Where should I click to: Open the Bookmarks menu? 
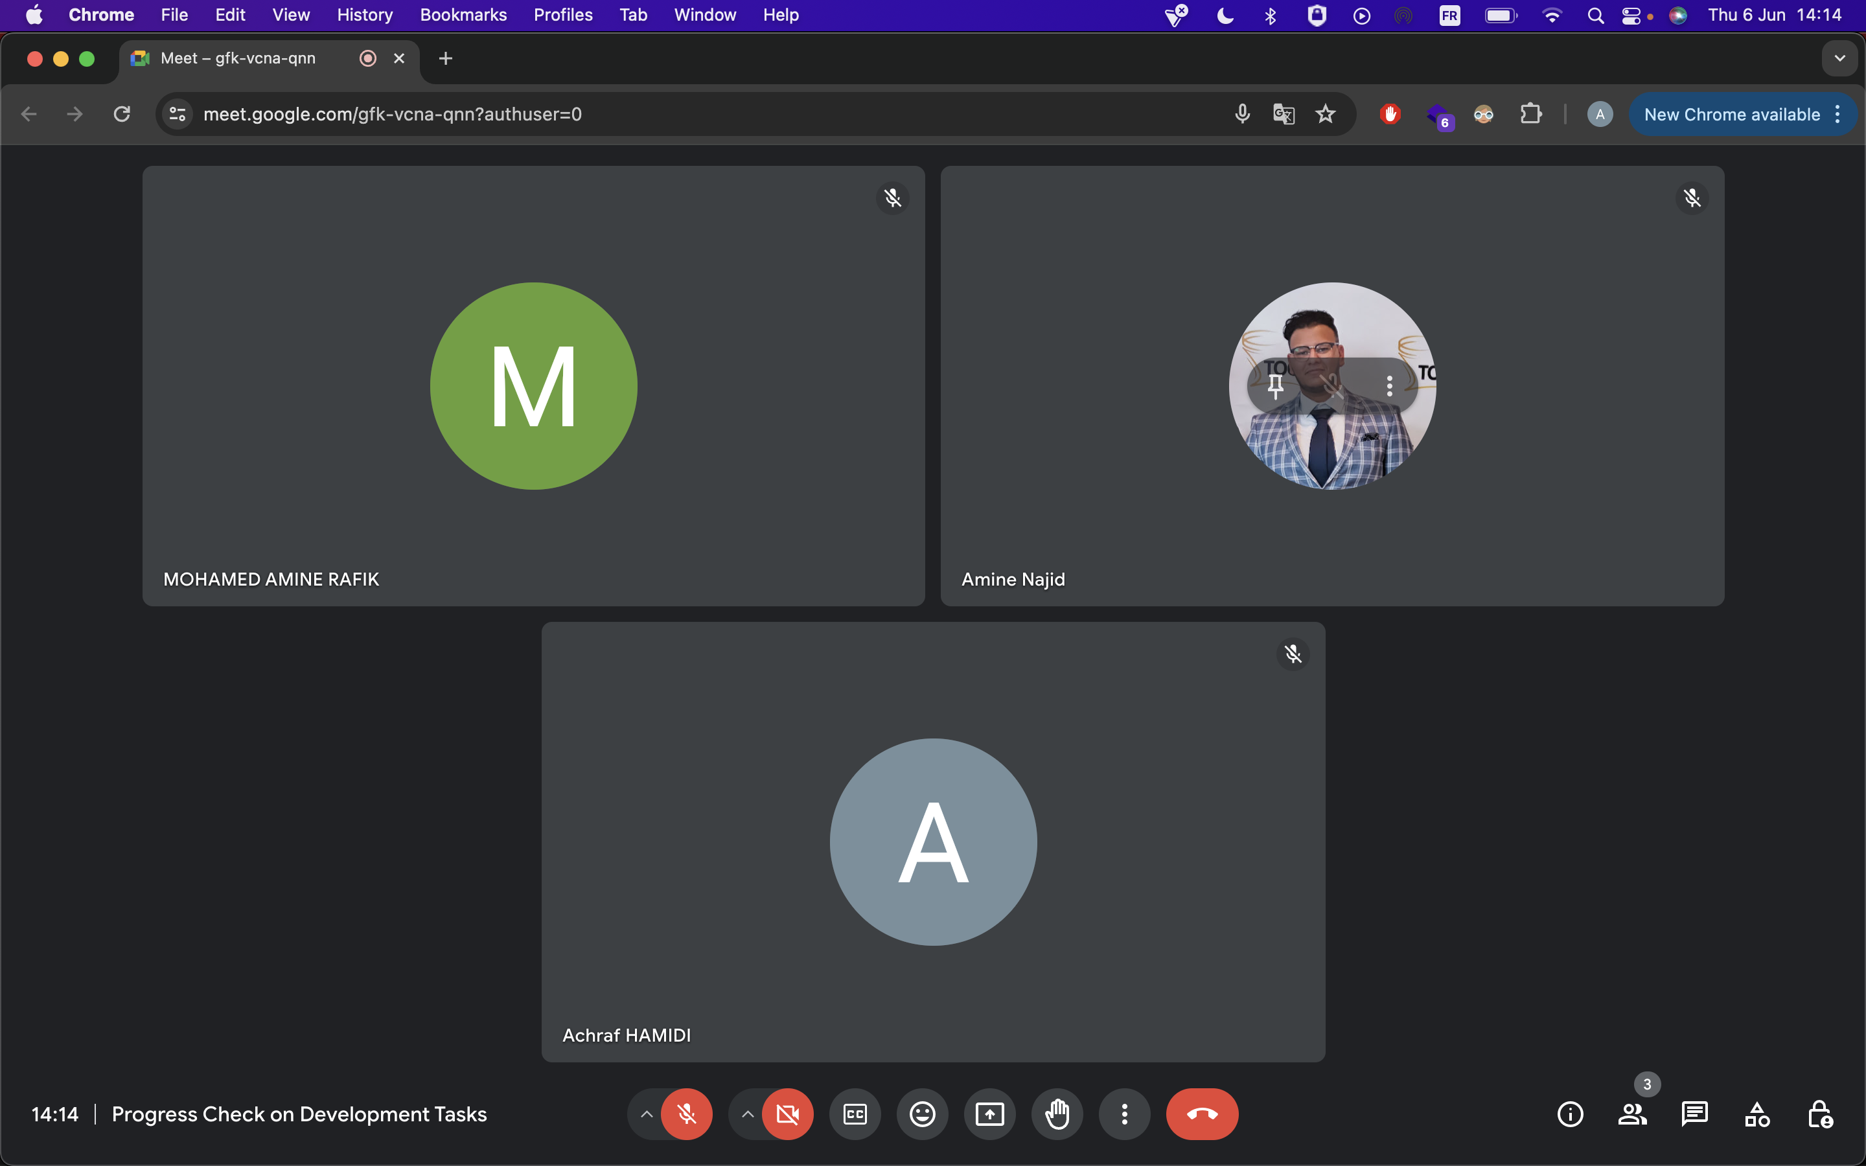point(463,15)
